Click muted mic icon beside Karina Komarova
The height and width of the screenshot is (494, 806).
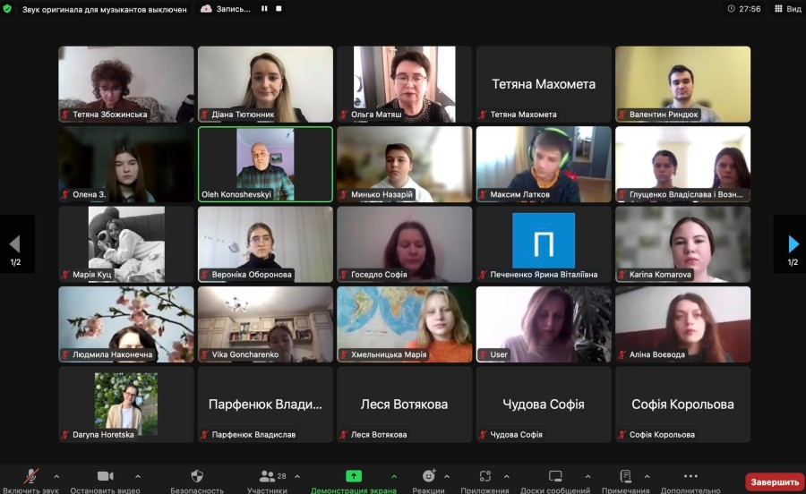[622, 275]
